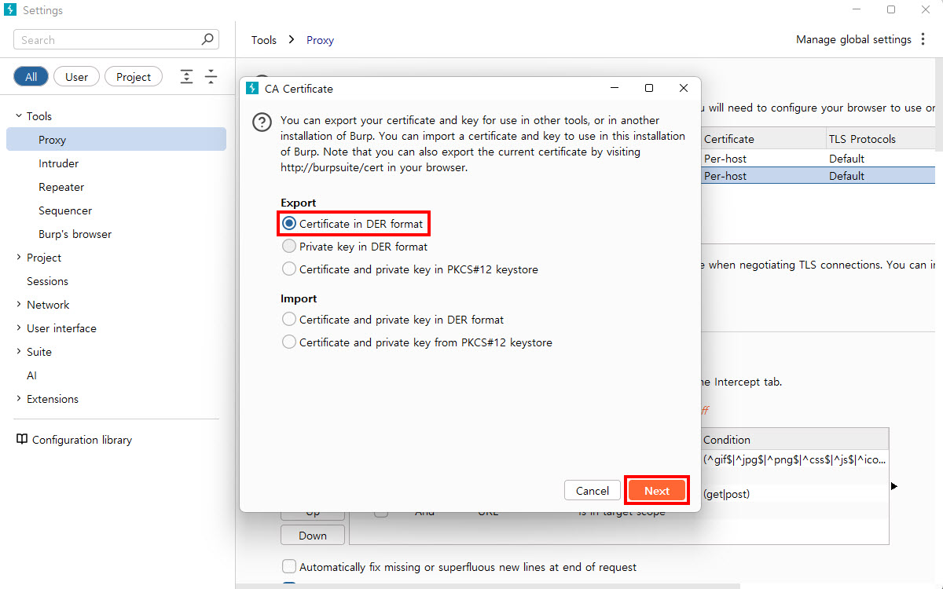Click the Certificate column header
This screenshot has width=943, height=589.
[x=762, y=139]
